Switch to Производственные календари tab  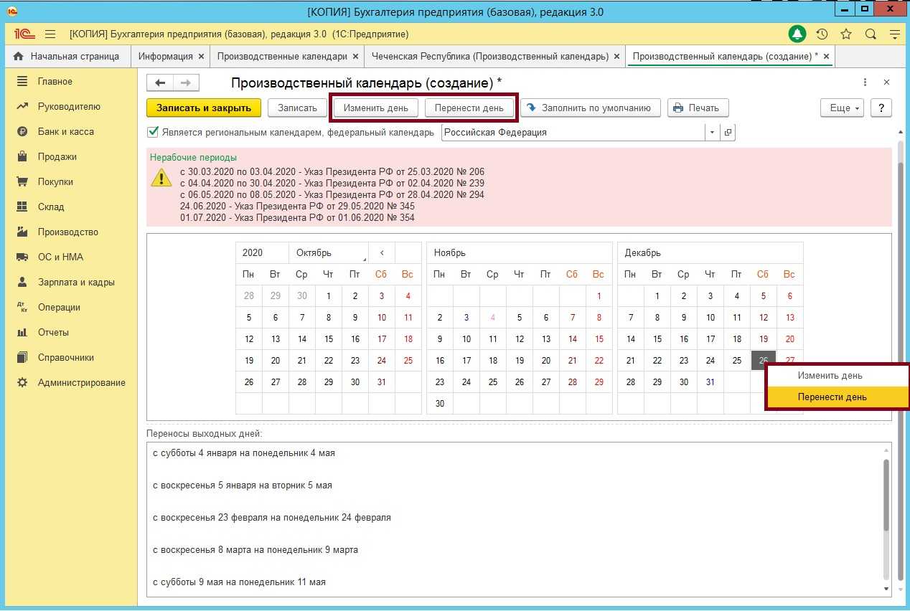pos(281,56)
